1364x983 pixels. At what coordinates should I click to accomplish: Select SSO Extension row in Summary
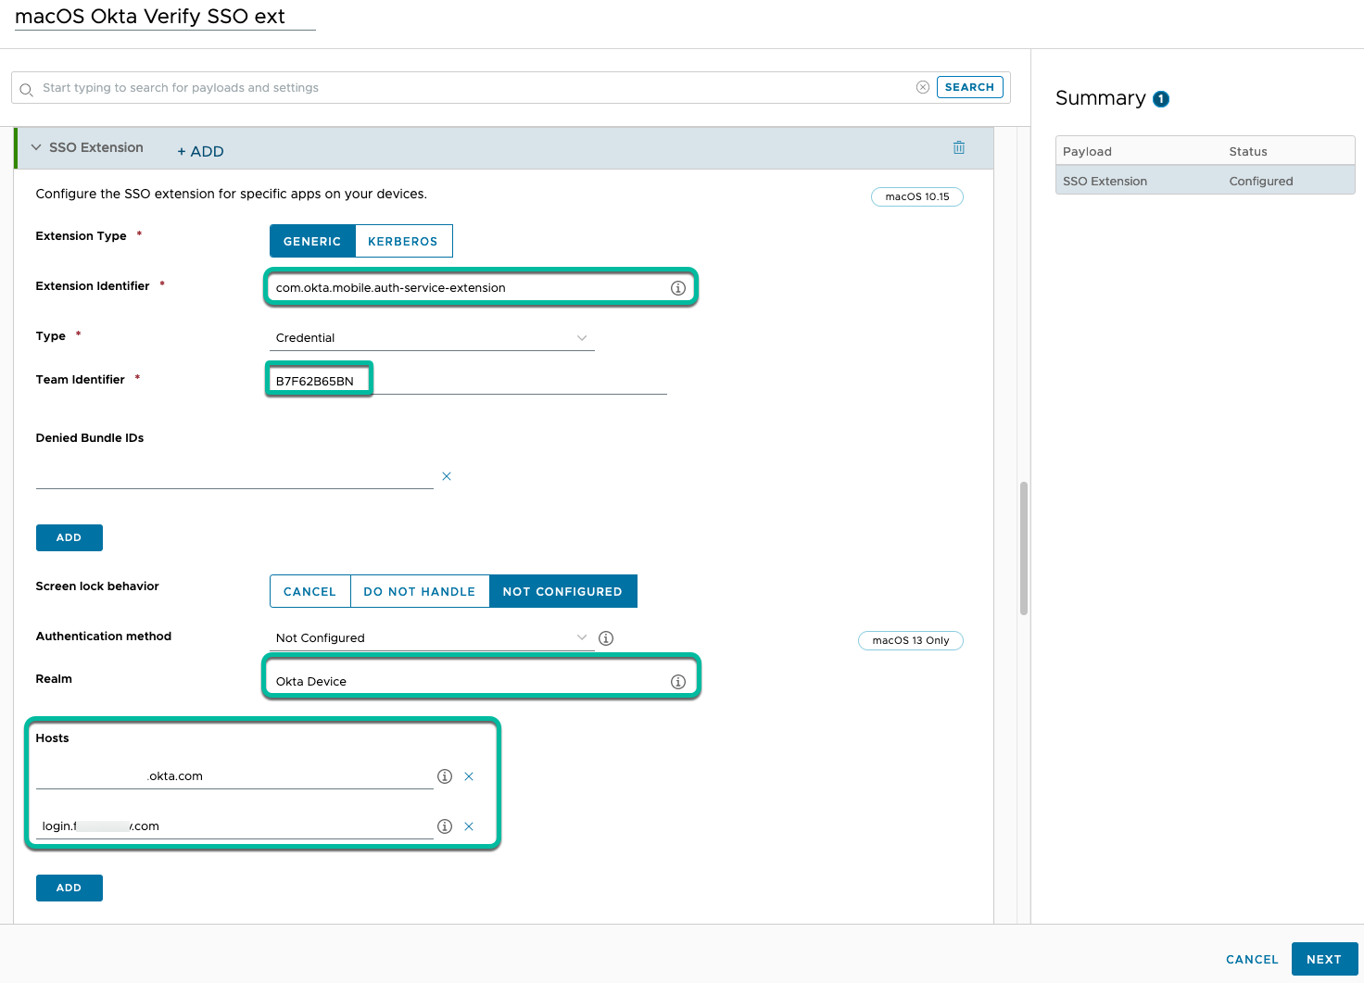click(1205, 182)
